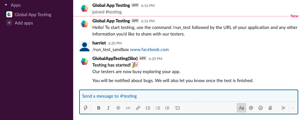Hide the formatting toolbar with Aa button
This screenshot has height=120, width=303.
[241, 108]
